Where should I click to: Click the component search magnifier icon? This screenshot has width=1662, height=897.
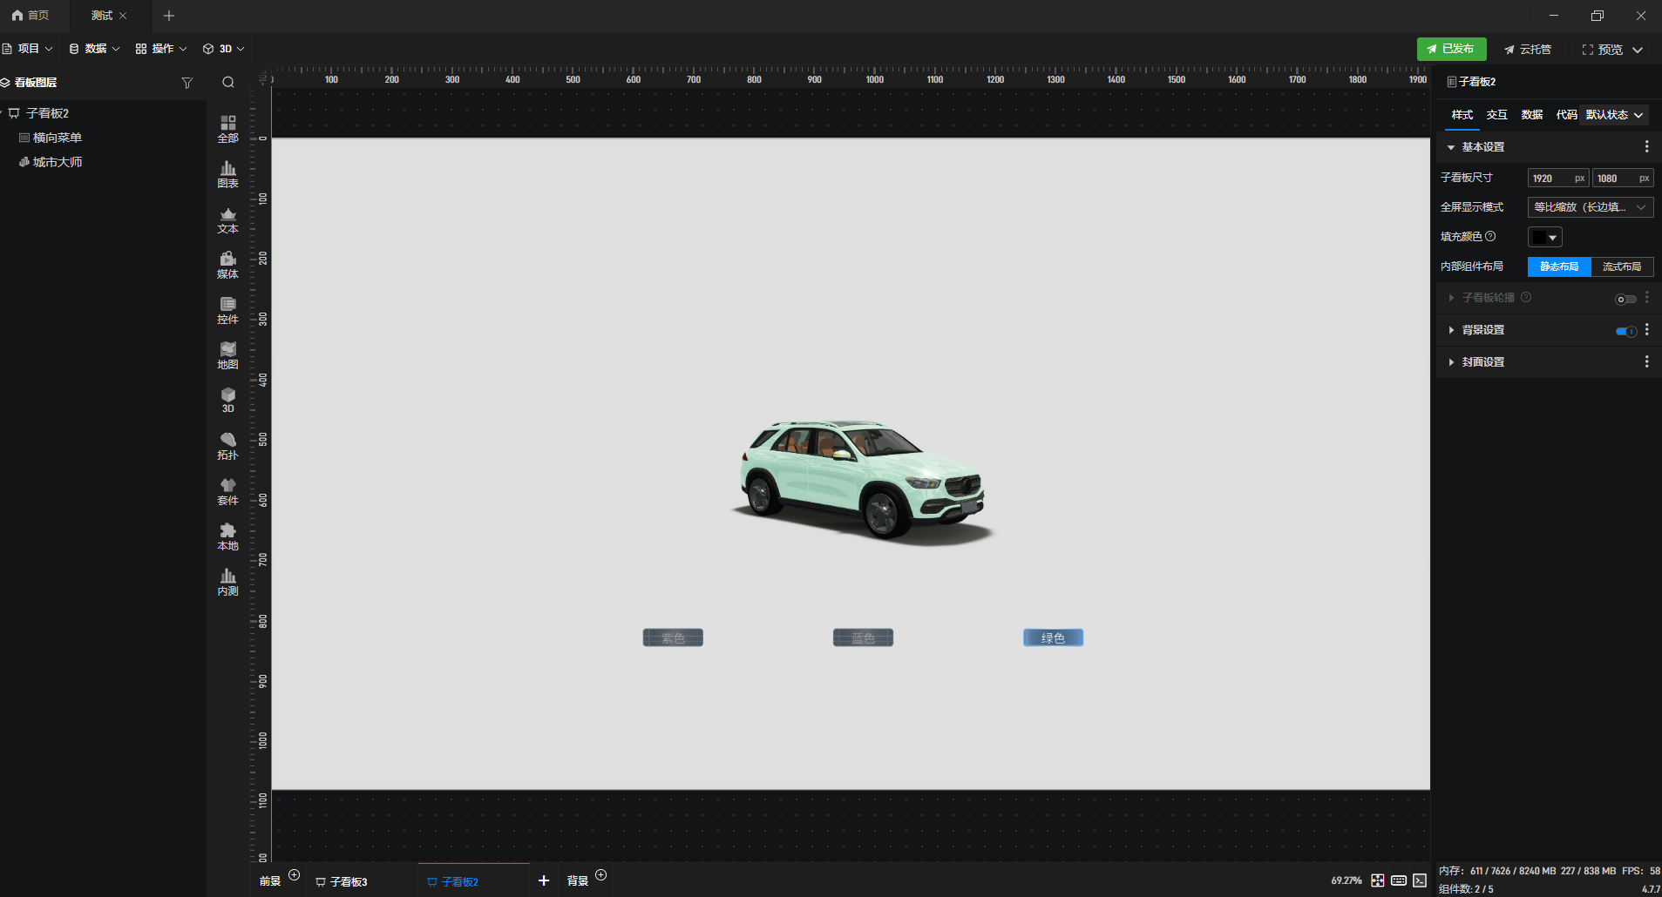(228, 83)
